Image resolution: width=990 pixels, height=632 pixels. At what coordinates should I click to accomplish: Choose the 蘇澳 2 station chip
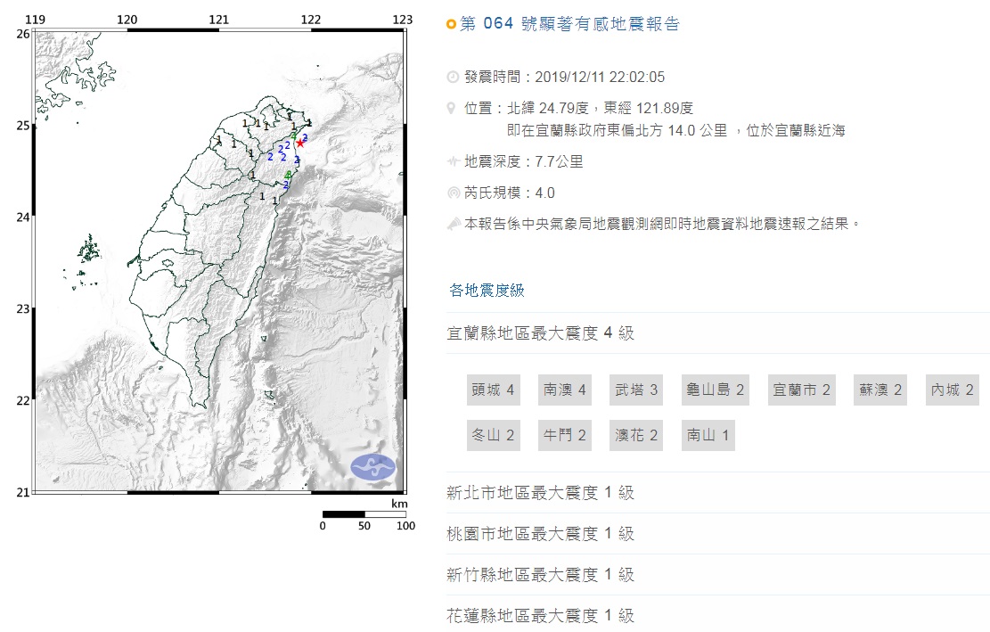[x=880, y=390]
